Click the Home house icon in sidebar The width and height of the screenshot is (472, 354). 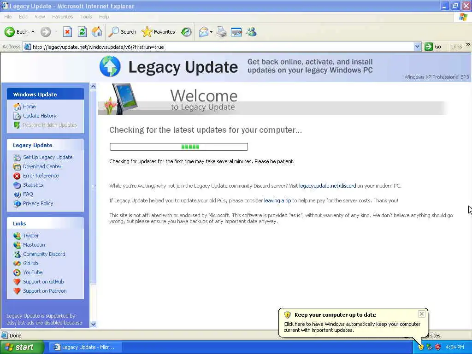point(17,106)
